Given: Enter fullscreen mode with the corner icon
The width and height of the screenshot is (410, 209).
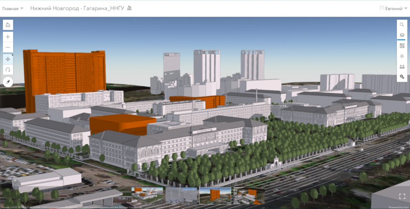Looking at the screenshot, I should (x=402, y=196).
